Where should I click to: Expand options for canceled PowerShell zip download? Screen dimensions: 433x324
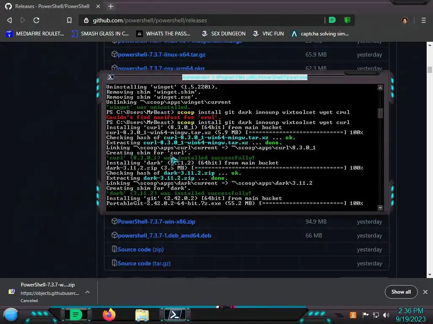pyautogui.click(x=88, y=292)
